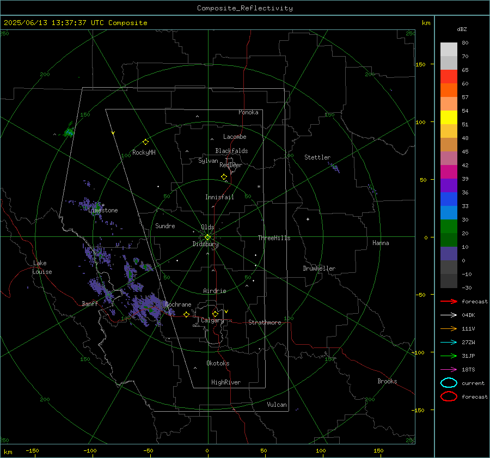Image resolution: width=490 pixels, height=458 pixels.
Task: Click the Composite_Reflectivity title text
Action: 244,8
